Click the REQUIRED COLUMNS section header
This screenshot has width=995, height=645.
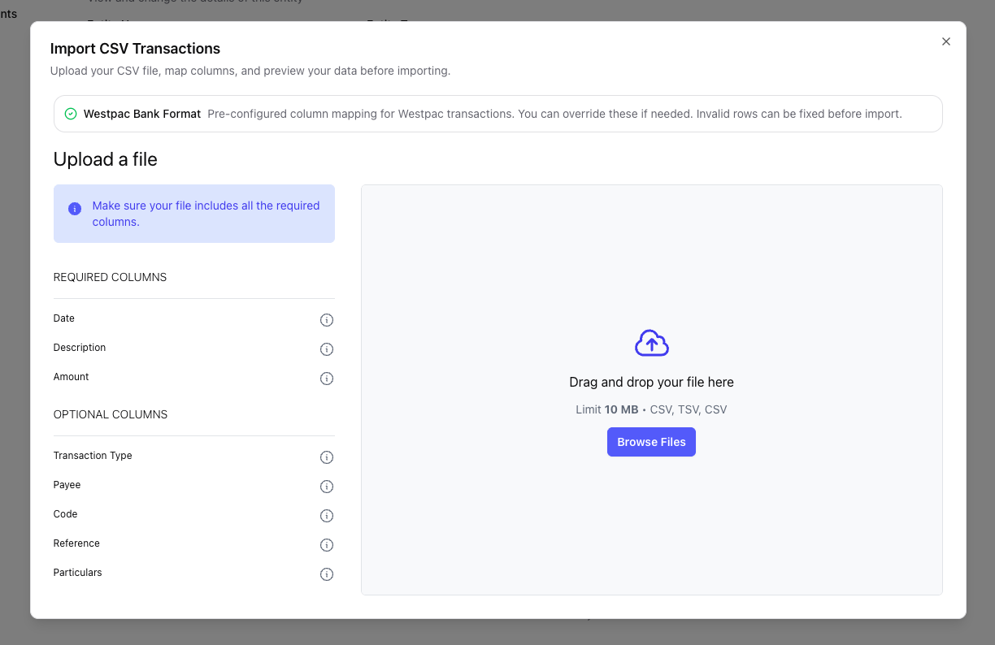[110, 277]
